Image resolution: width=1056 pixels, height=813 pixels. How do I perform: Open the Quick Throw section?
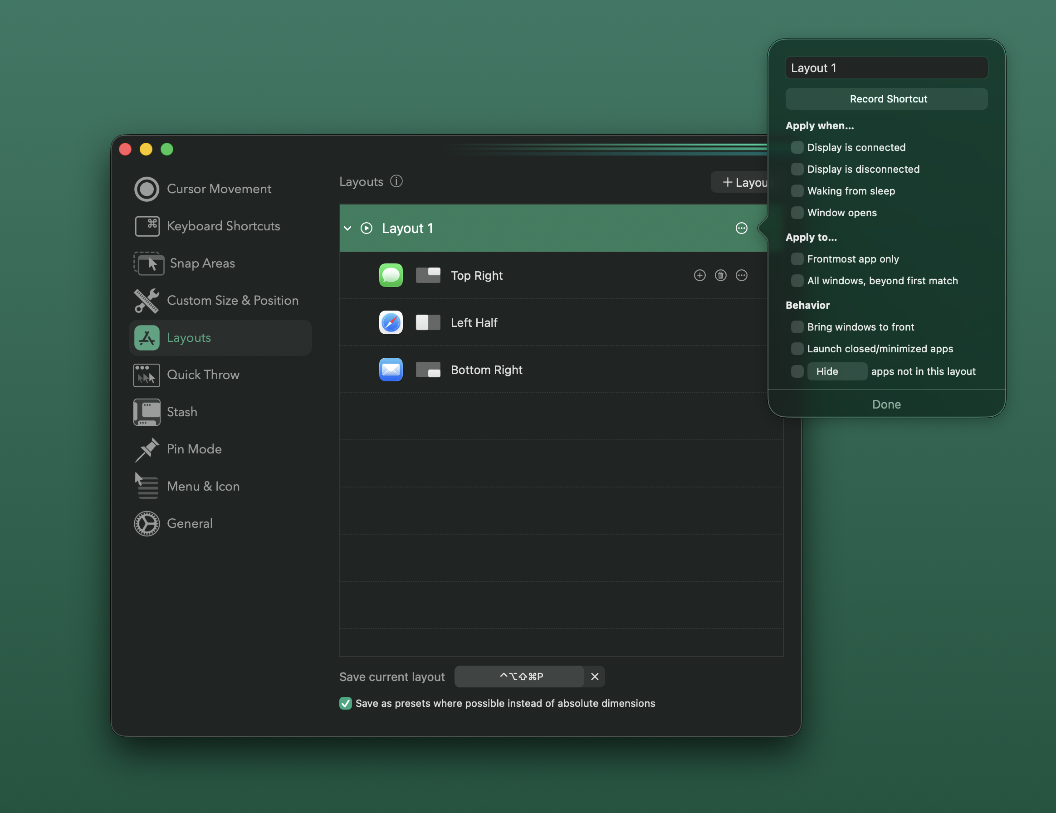click(220, 375)
